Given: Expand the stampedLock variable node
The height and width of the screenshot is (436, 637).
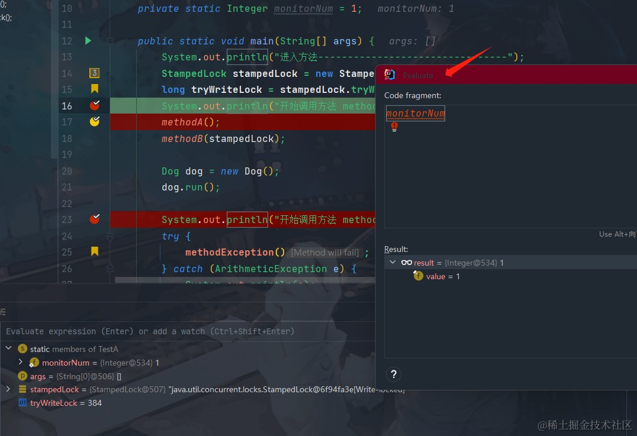Looking at the screenshot, I should click(x=8, y=389).
